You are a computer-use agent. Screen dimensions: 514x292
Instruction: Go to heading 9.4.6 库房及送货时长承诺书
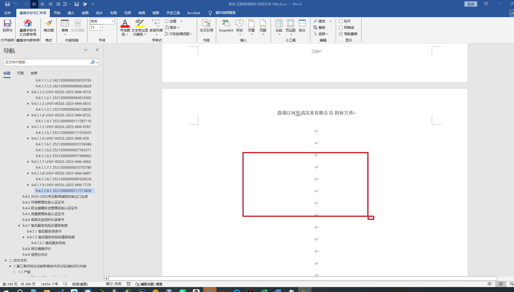pos(43,220)
